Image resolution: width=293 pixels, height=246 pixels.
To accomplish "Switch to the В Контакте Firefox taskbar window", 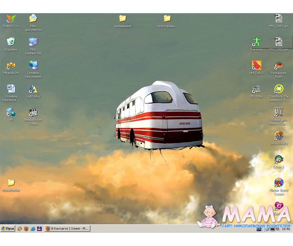I will click(x=68, y=229).
